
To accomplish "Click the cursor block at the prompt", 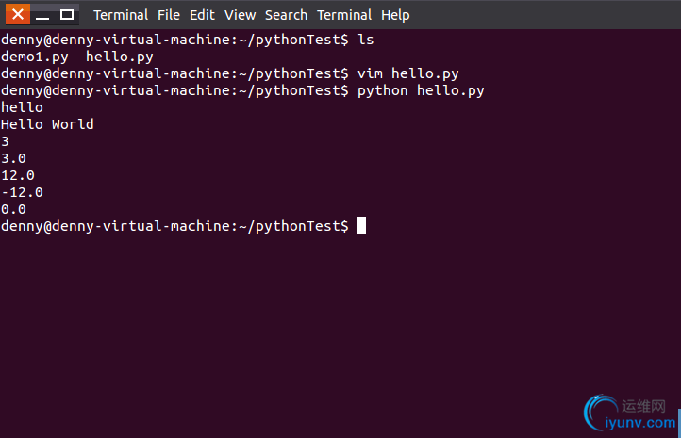I will (x=361, y=225).
